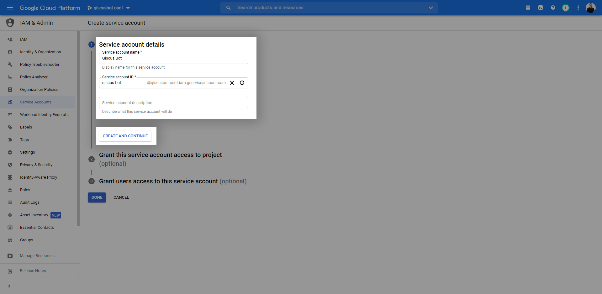Activate Cloud Shell terminal icon
Viewport: 602px width, 294px height.
pos(541,8)
